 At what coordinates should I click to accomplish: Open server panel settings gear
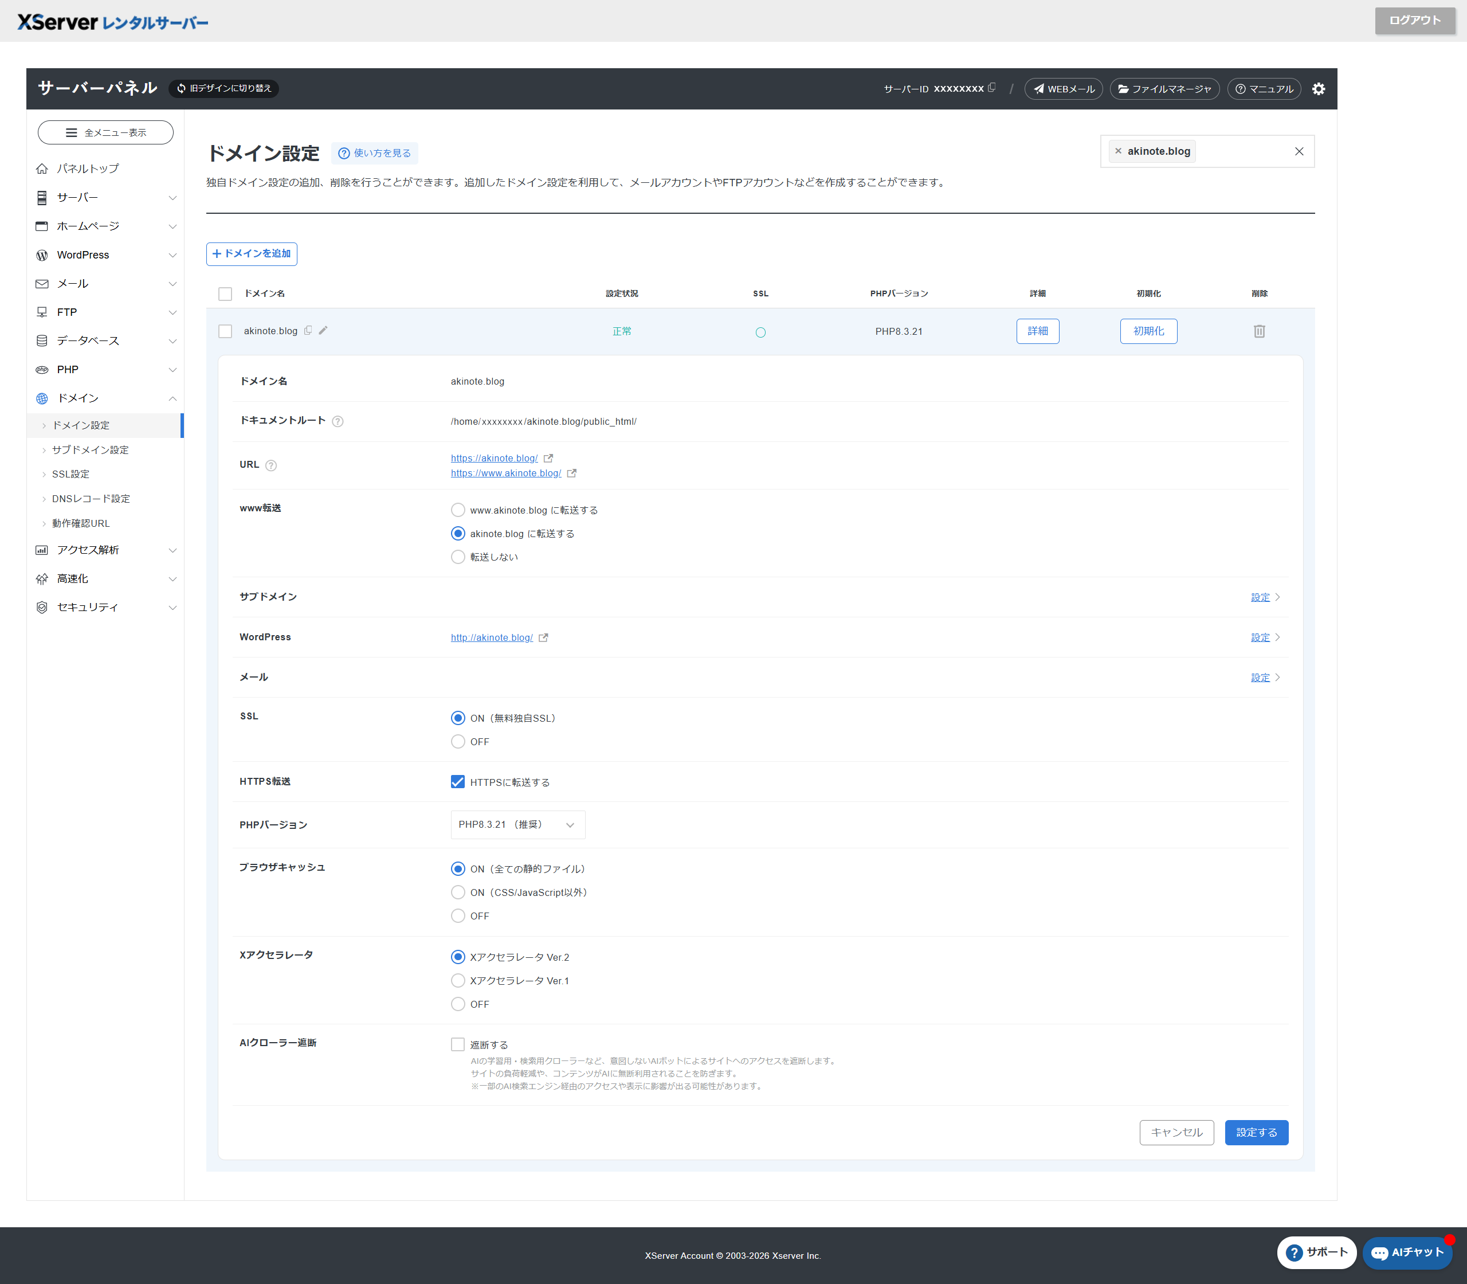1318,89
